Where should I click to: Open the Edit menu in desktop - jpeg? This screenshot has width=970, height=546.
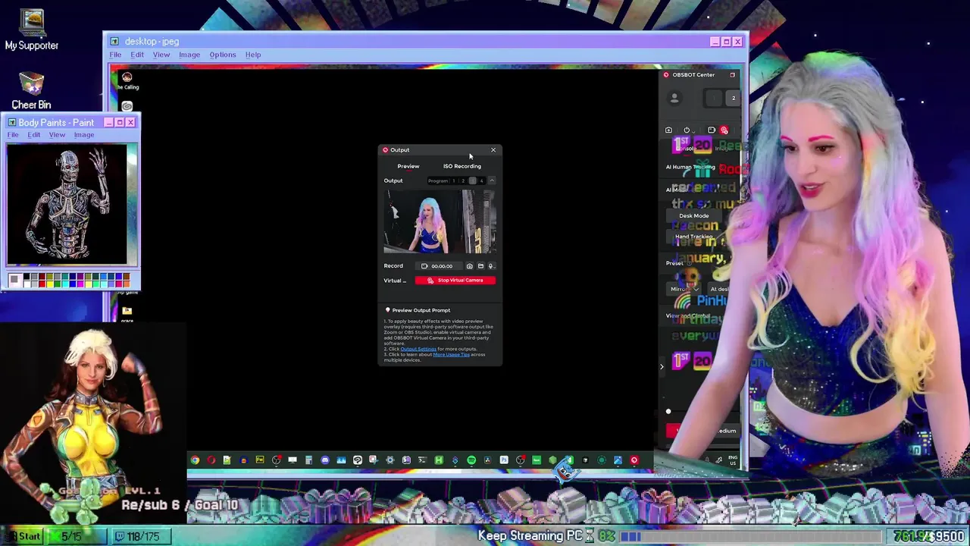click(x=137, y=55)
